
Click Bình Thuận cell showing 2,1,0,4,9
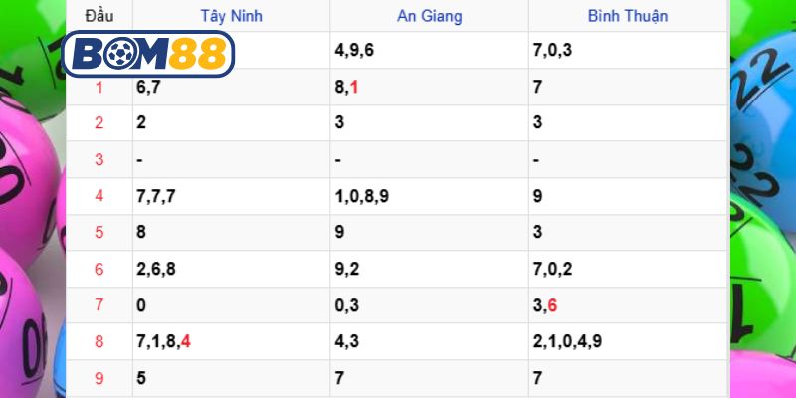click(567, 342)
